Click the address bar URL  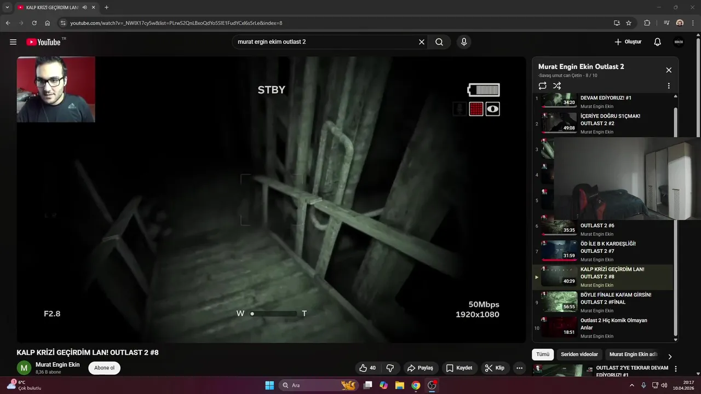point(176,23)
